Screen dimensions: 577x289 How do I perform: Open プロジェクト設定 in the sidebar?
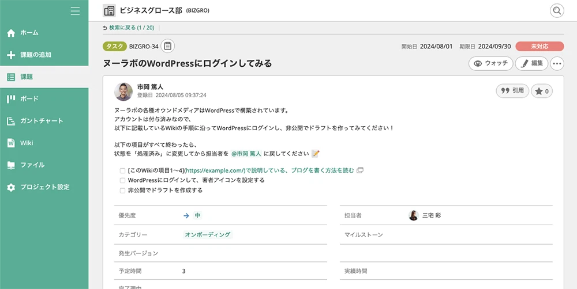coord(44,187)
